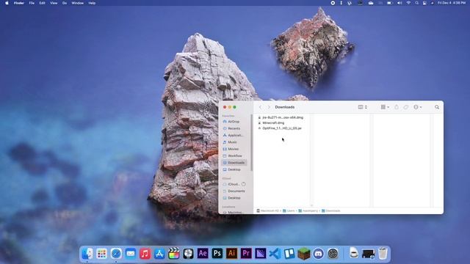Open Documents under iCloud in sidebar
This screenshot has height=264, width=470.
click(234, 191)
